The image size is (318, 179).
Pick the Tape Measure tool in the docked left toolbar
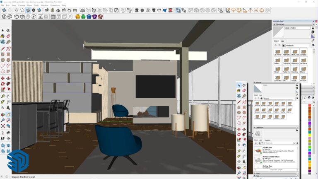coord(2,97)
